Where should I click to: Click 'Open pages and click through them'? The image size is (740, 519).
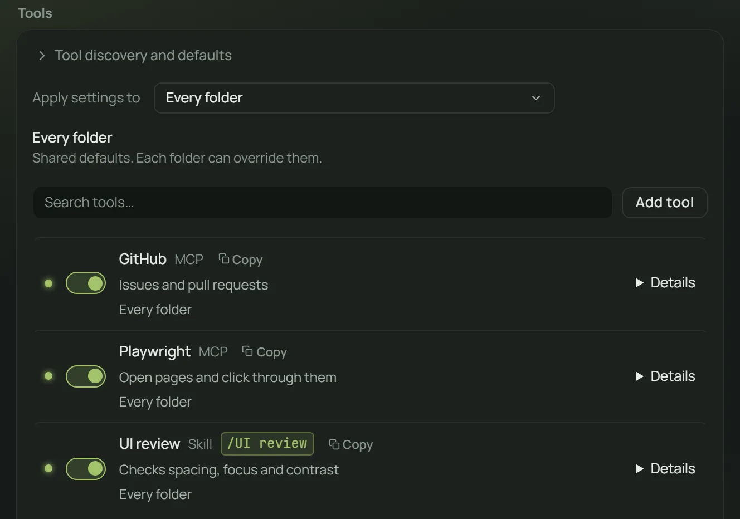pos(228,377)
